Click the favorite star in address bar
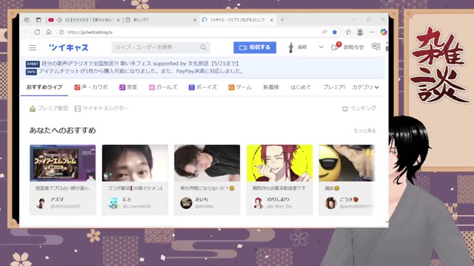474x266 pixels. pyautogui.click(x=335, y=32)
